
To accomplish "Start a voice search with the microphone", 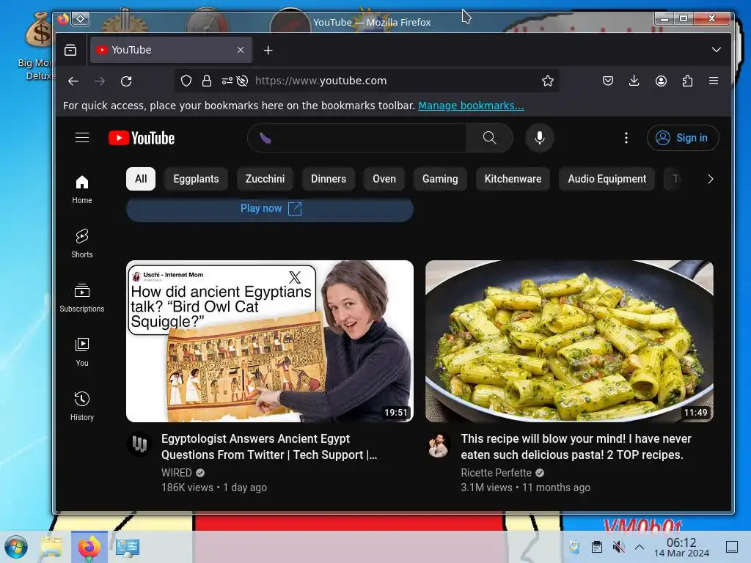I will [x=539, y=138].
